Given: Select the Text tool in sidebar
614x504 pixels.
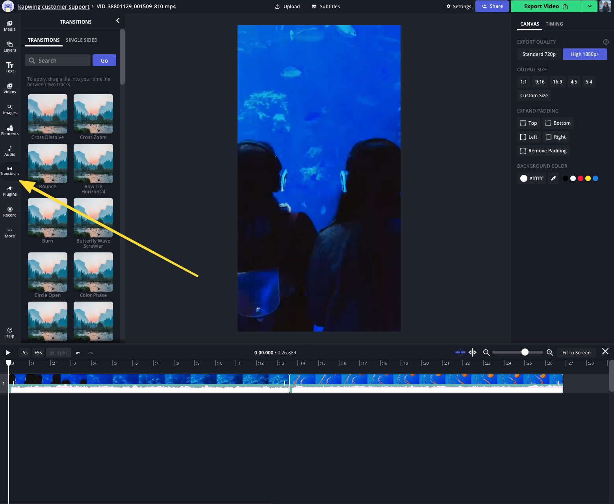Looking at the screenshot, I should [x=10, y=67].
